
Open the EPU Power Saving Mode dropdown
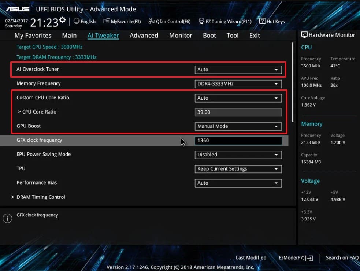238,155
